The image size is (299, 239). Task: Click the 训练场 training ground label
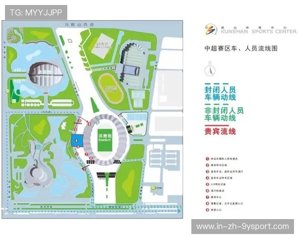(102, 45)
